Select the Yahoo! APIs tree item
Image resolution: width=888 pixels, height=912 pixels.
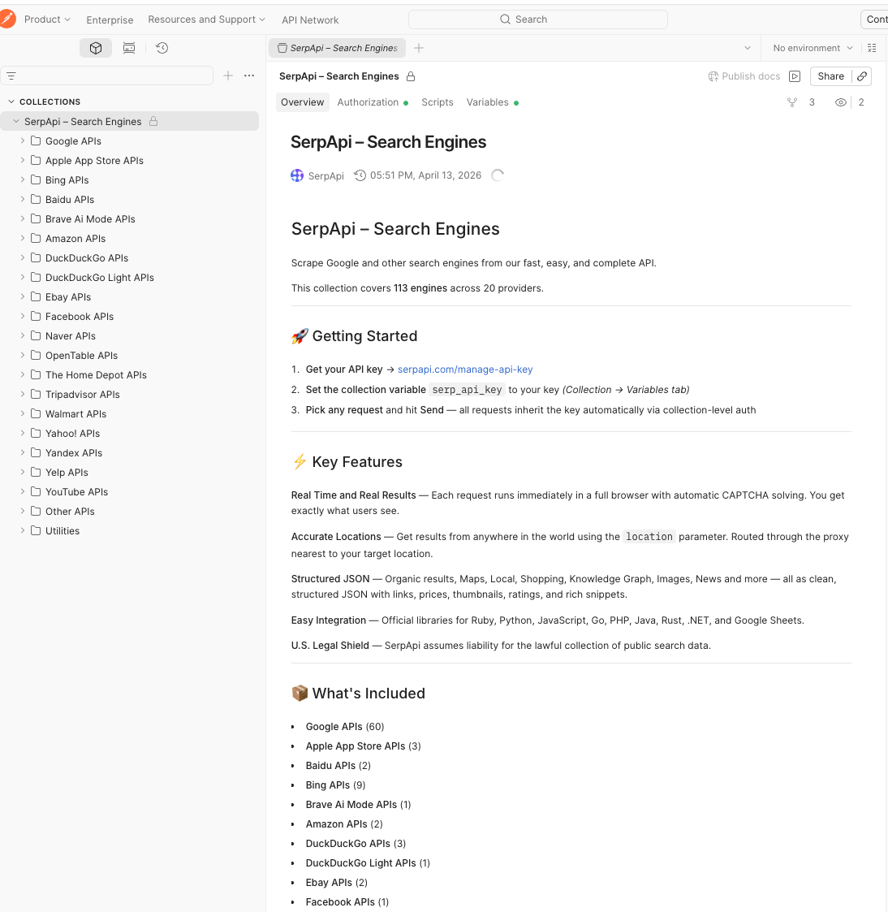pyautogui.click(x=129, y=434)
